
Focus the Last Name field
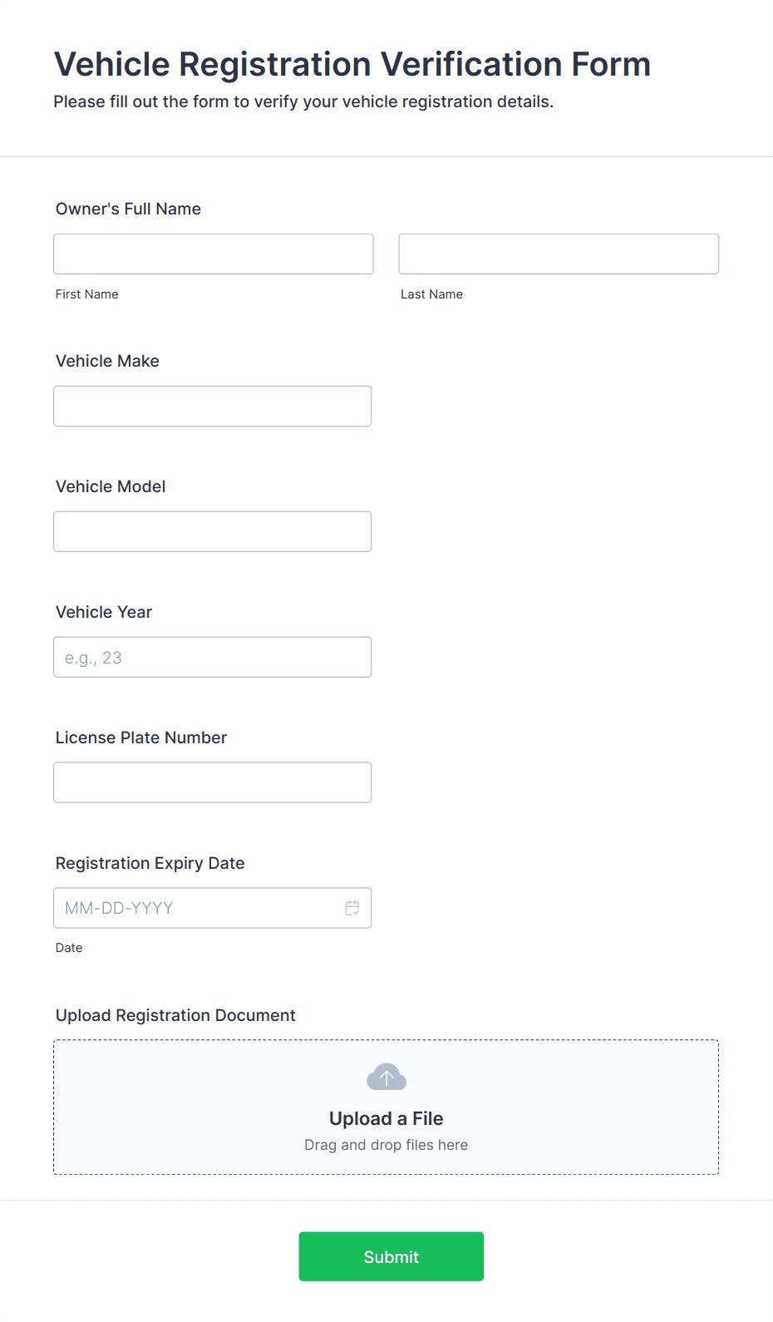click(x=559, y=254)
